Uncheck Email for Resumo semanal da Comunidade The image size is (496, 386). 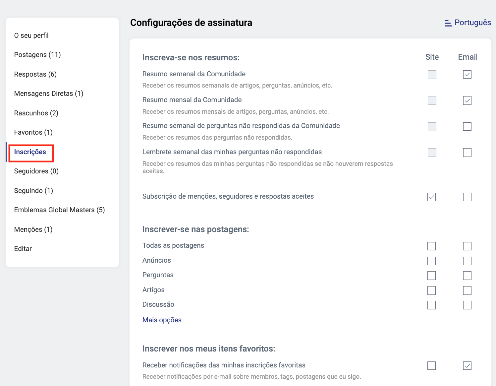tap(467, 75)
